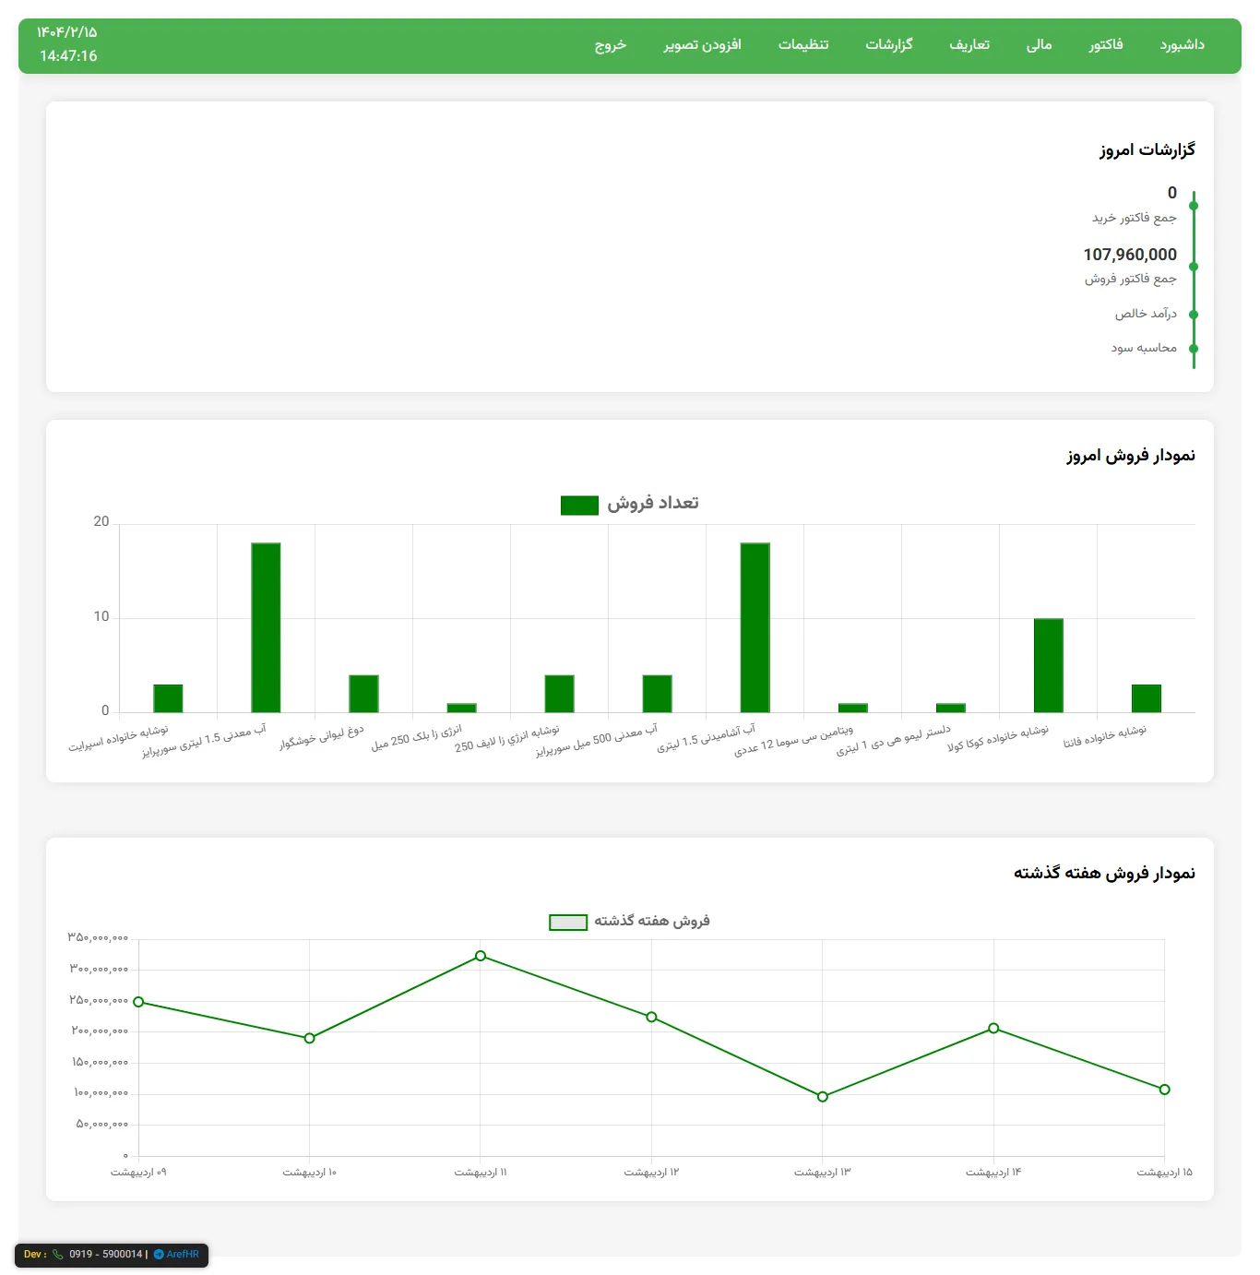The width and height of the screenshot is (1260, 1275).
Task: Click خروج to log out
Action: (x=612, y=44)
